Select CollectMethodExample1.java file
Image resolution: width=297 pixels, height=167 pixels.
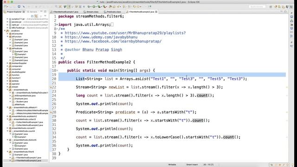[28, 122]
